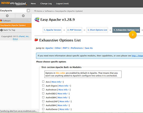143x113 pixels.
Task: Enable the AuthnzLDAP checkbox
Action: (43, 101)
